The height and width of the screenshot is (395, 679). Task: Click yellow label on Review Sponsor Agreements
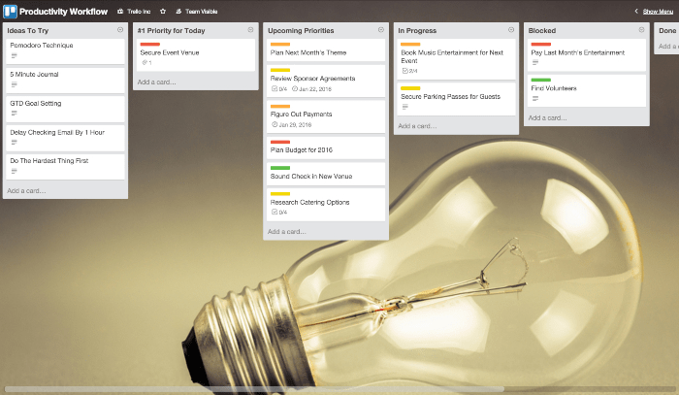click(280, 70)
